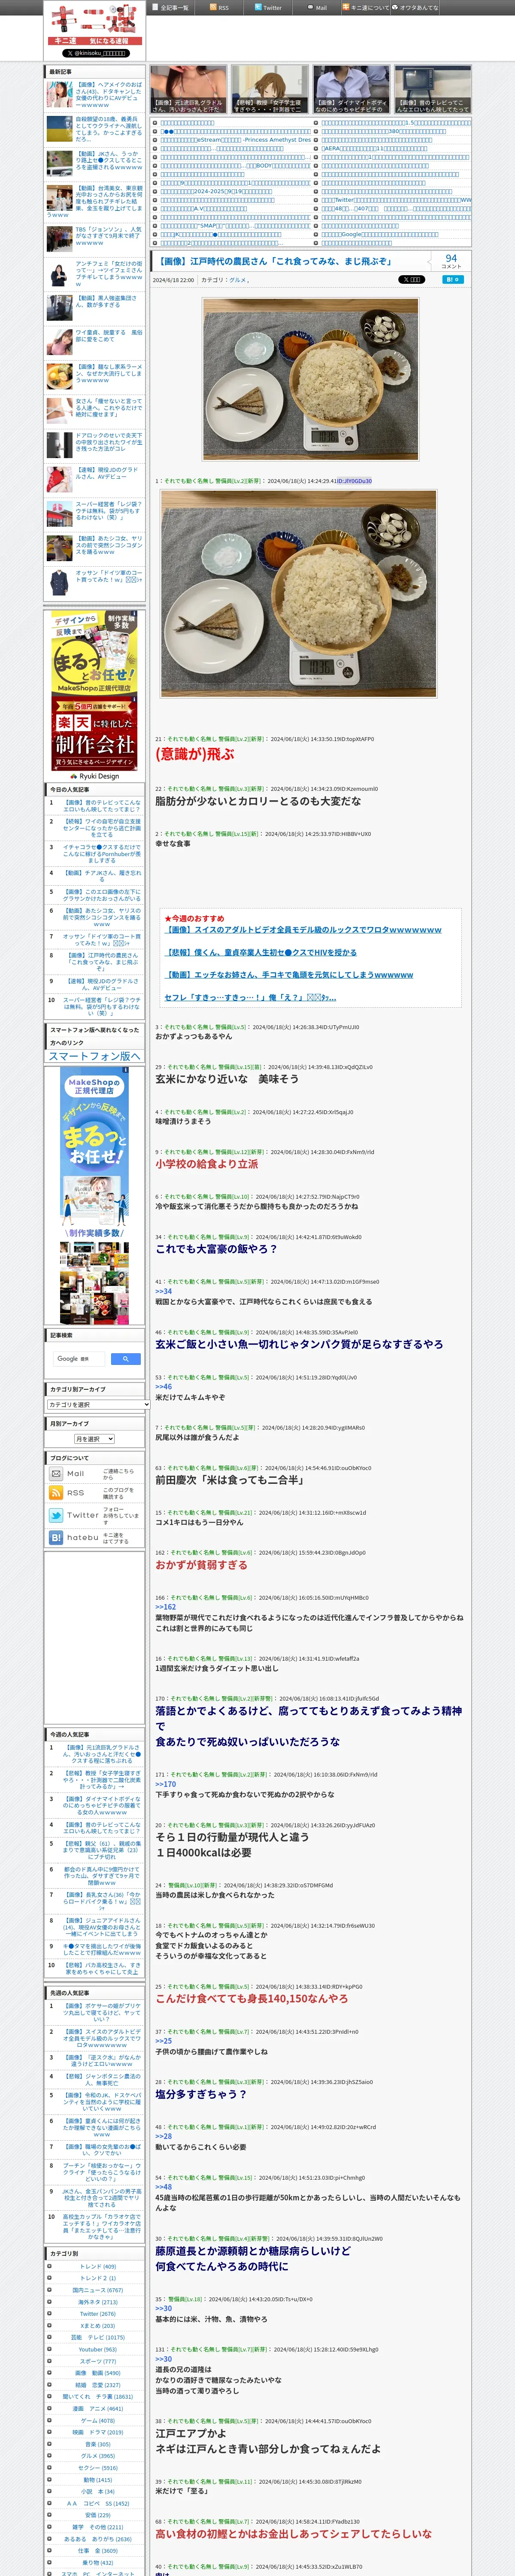Viewport: 515px width, 2576px height.
Task: Open the 仕事 金 (3609) category link
Action: tap(98, 2551)
